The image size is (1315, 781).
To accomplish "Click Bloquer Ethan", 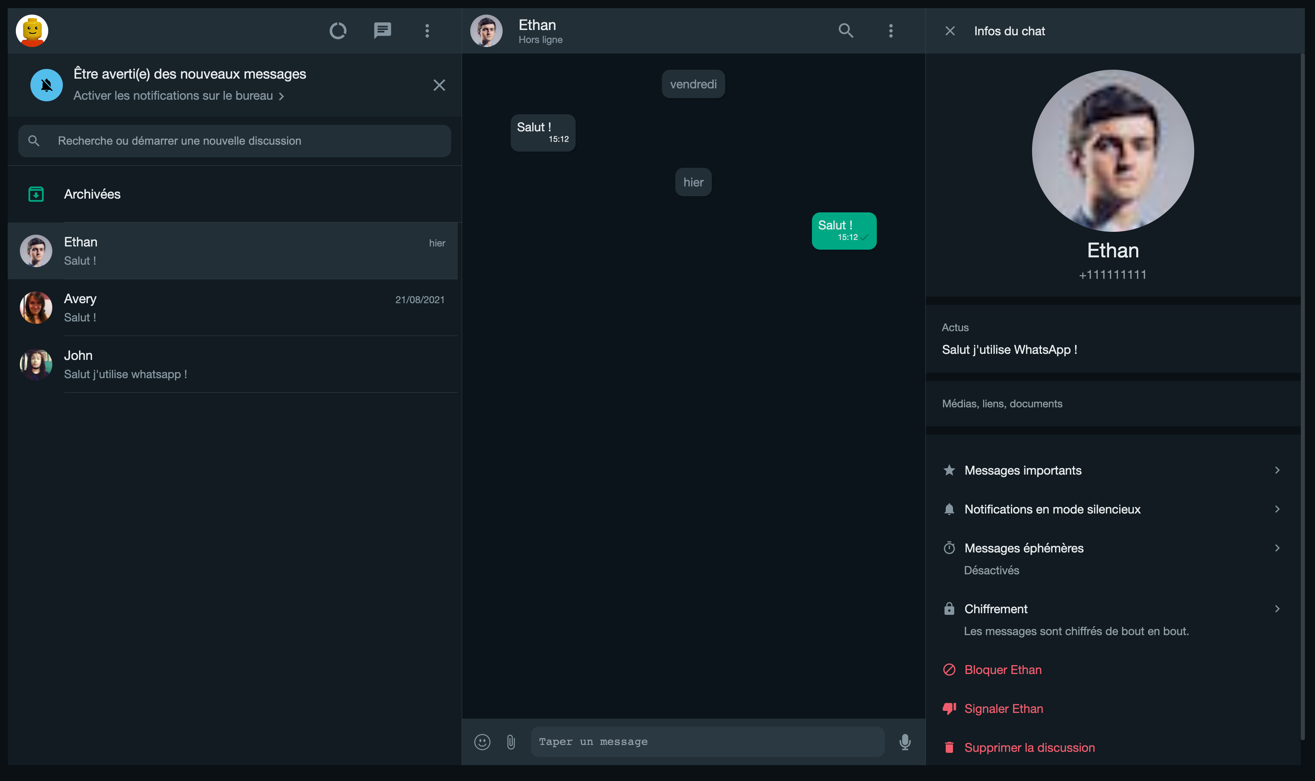I will 1002,670.
